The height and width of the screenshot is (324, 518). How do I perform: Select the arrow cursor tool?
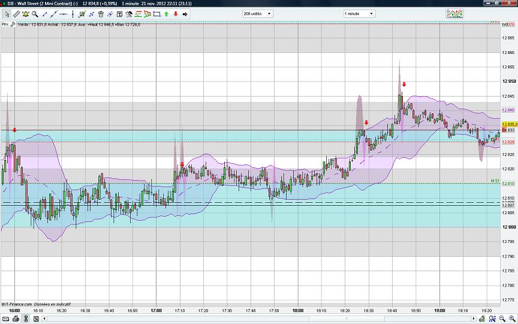7,14
